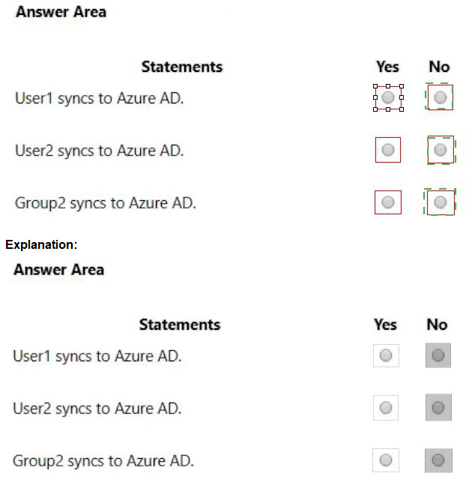Select Yes for User1 in the top answer area
The image size is (475, 482).
(388, 97)
